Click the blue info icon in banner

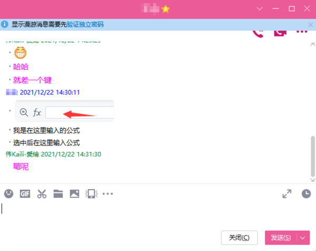[x=4, y=24]
